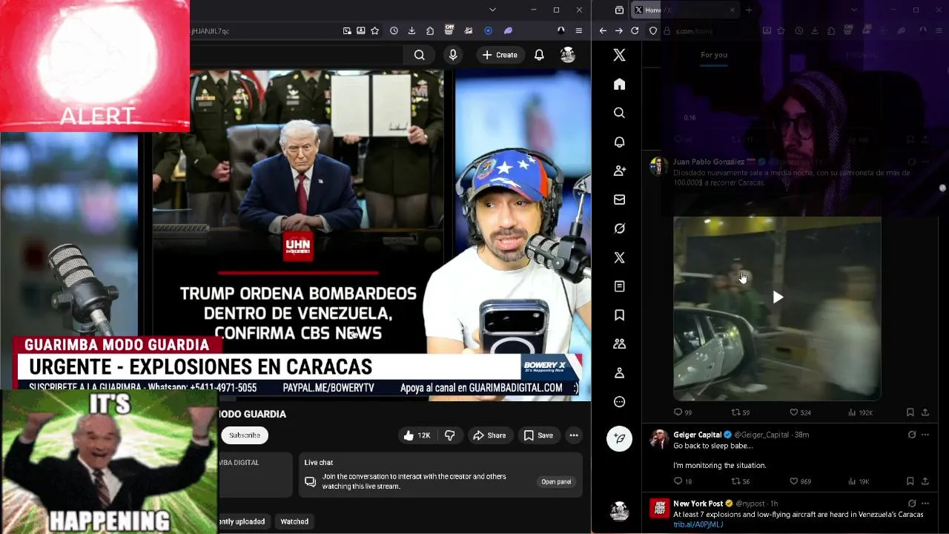Click the X logo at top of sidebar
The height and width of the screenshot is (534, 949).
[x=619, y=55]
